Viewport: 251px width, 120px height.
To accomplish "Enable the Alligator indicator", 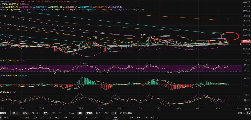I will [36, 113].
